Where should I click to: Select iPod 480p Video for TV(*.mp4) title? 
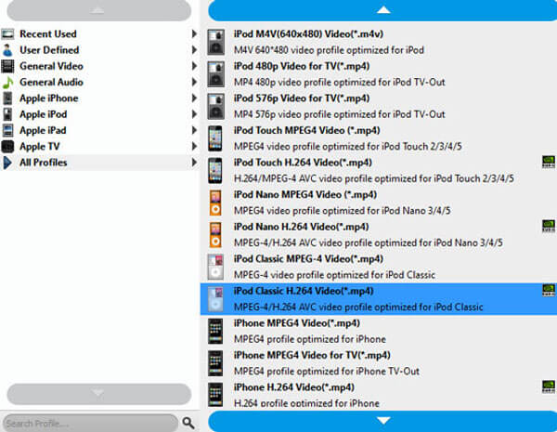302,66
